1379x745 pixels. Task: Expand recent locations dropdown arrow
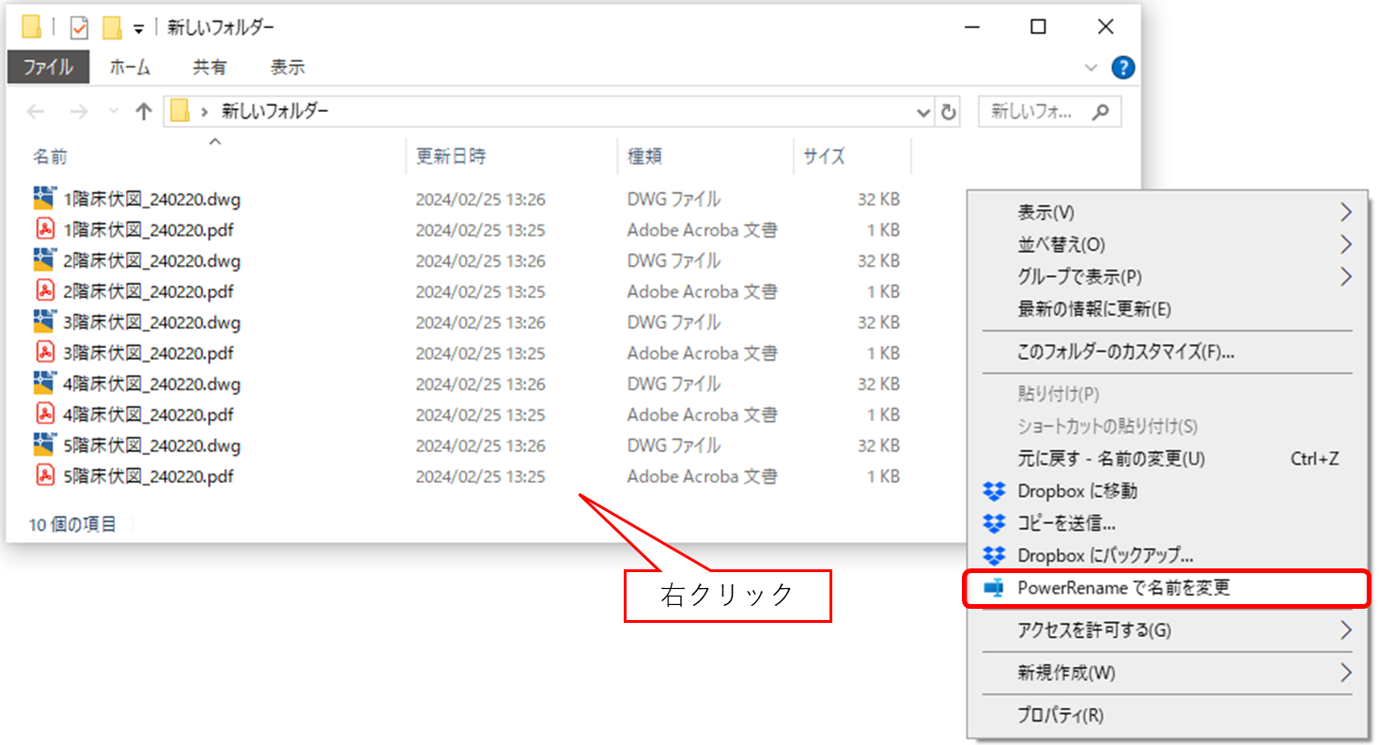coord(115,112)
